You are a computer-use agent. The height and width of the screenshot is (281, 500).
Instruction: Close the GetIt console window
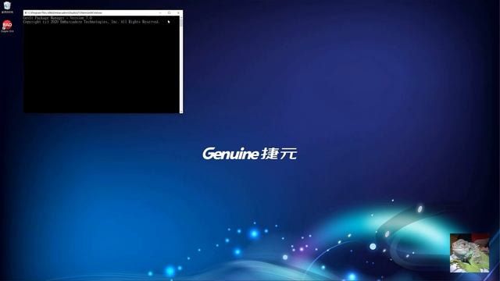coord(178,12)
